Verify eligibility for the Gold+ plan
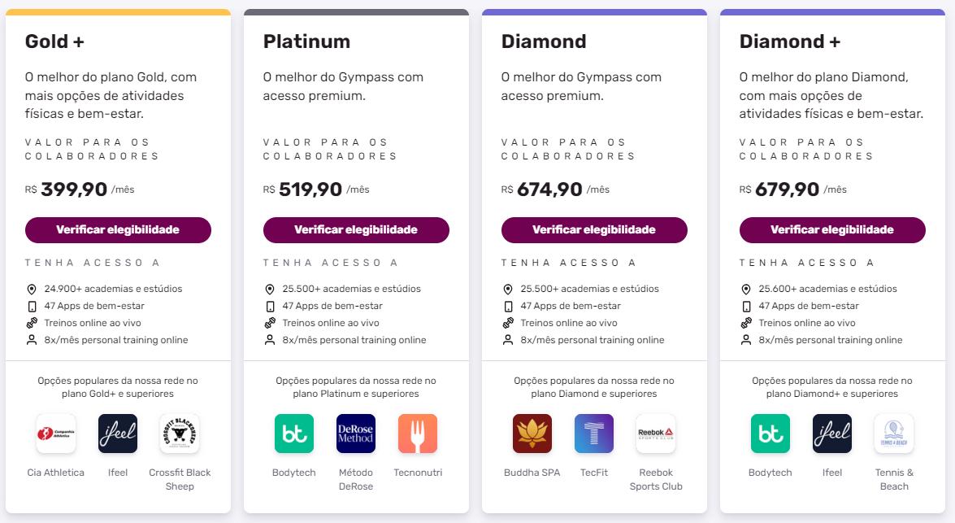 point(118,230)
